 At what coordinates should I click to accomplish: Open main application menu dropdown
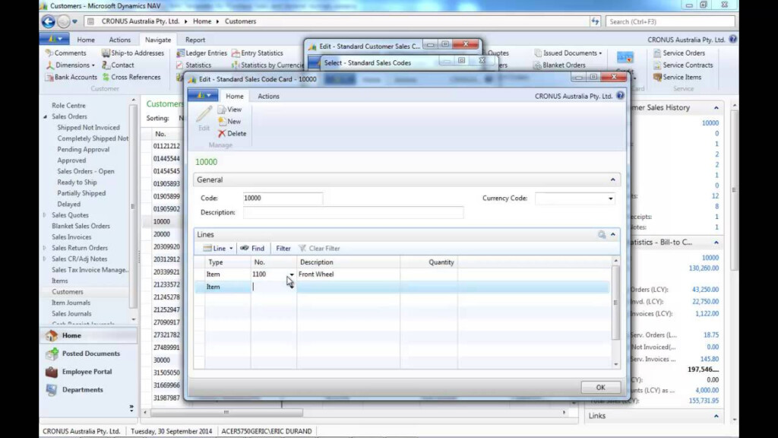tap(55, 40)
